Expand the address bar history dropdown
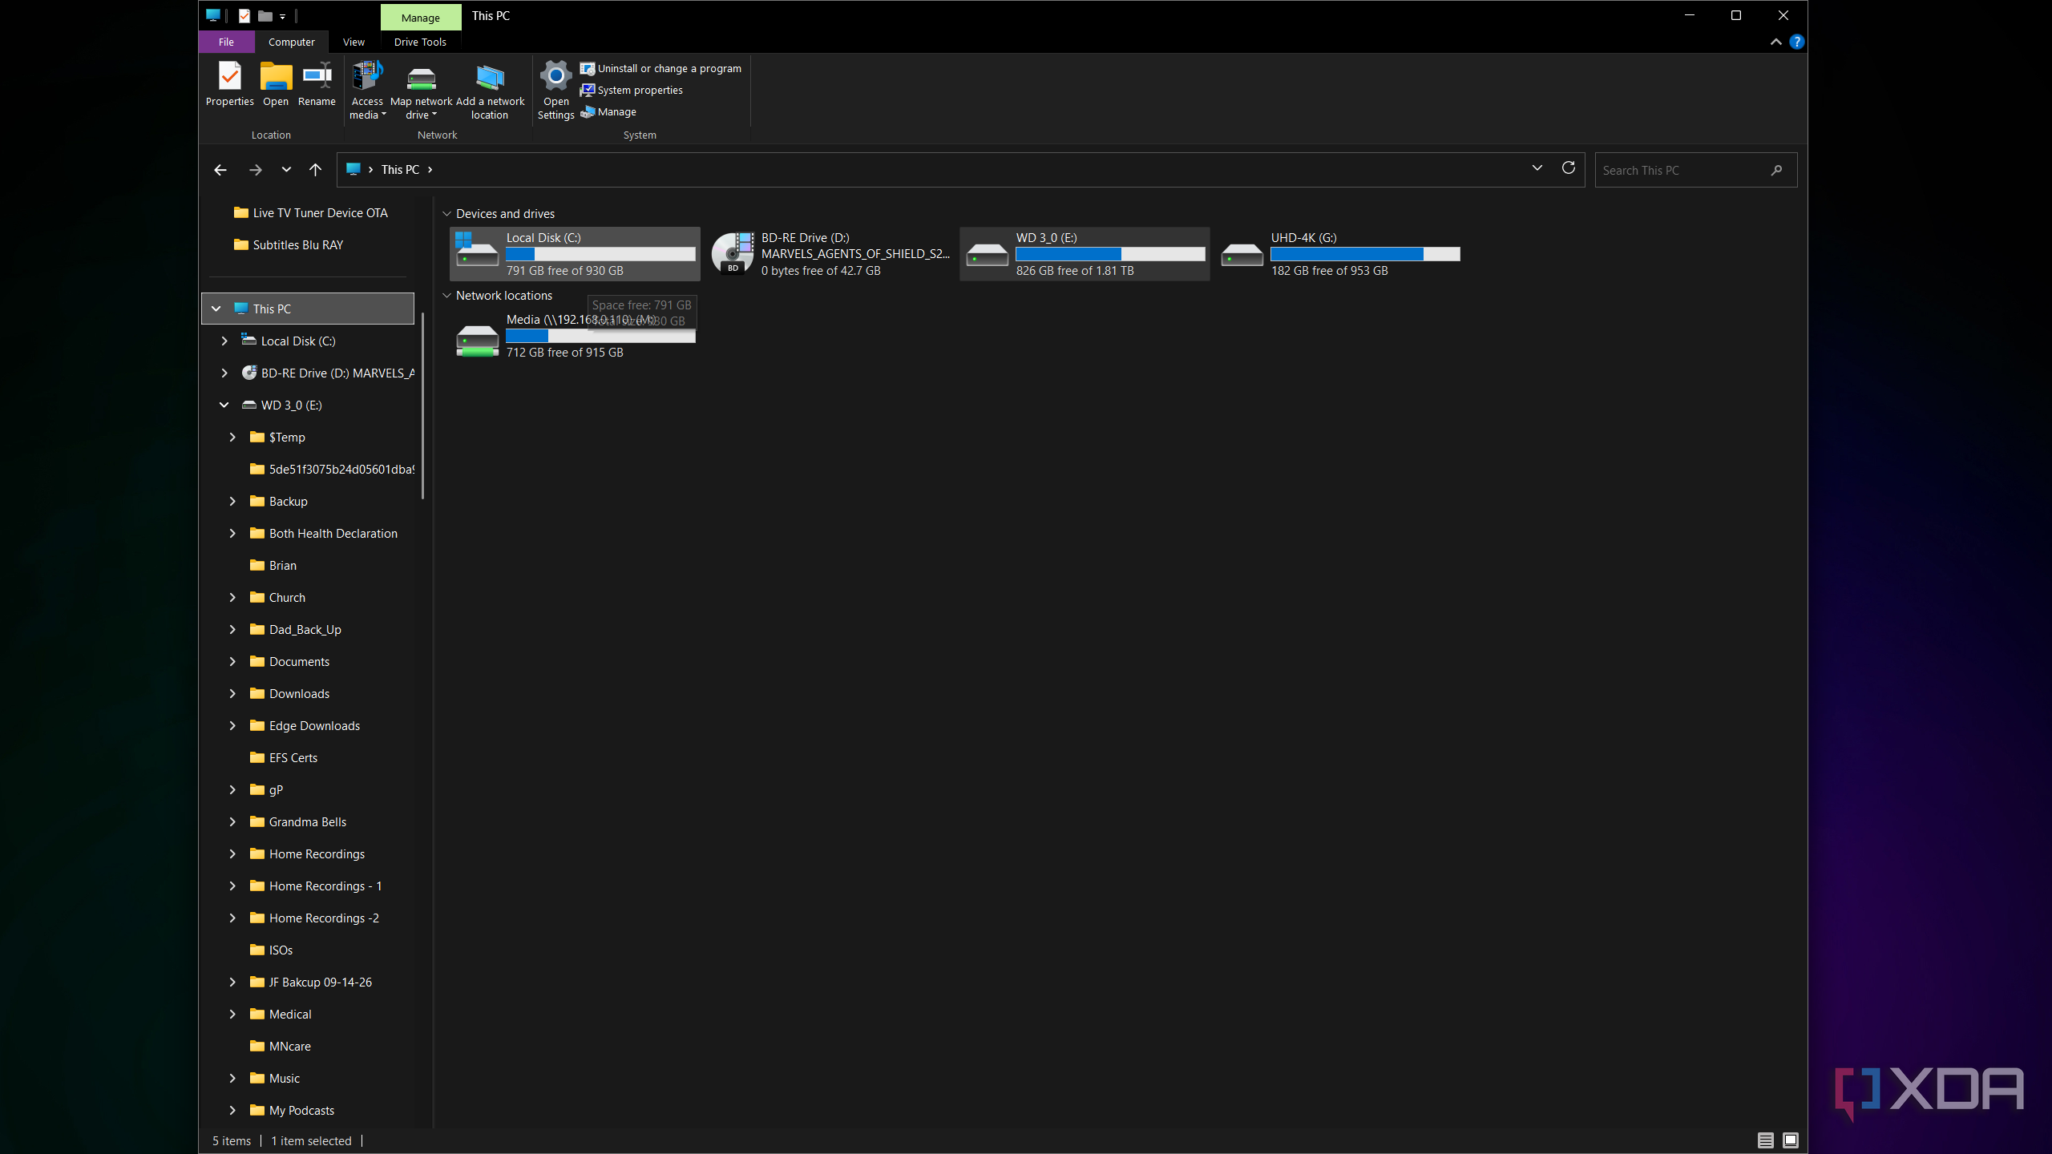The image size is (2052, 1154). click(1537, 168)
